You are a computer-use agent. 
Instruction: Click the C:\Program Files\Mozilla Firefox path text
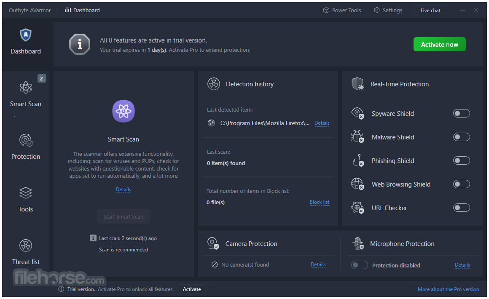pyautogui.click(x=265, y=123)
